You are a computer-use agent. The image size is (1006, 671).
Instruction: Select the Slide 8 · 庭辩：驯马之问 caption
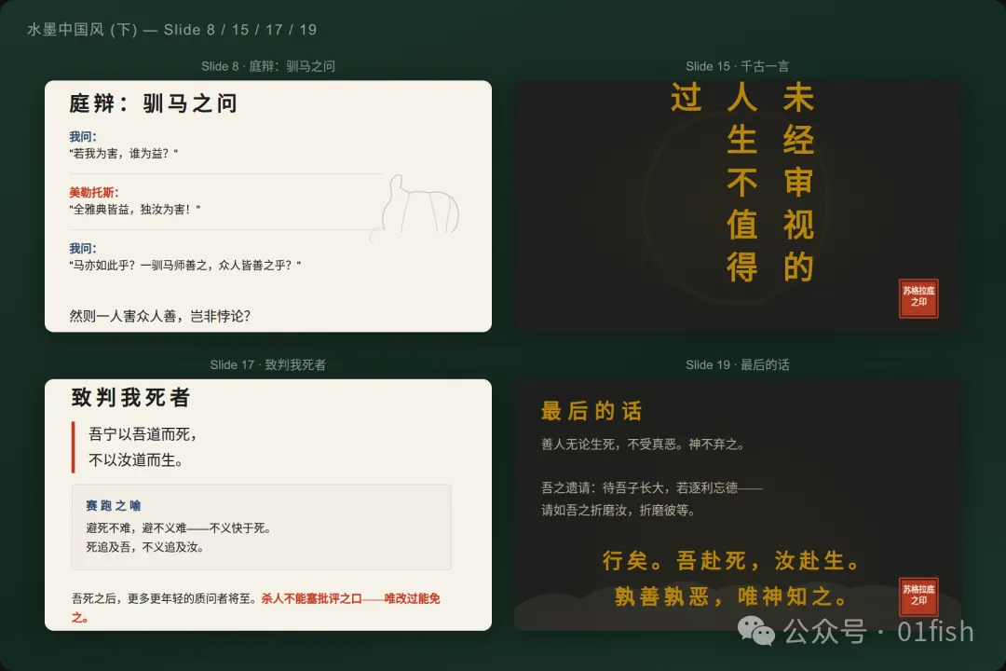[x=267, y=66]
